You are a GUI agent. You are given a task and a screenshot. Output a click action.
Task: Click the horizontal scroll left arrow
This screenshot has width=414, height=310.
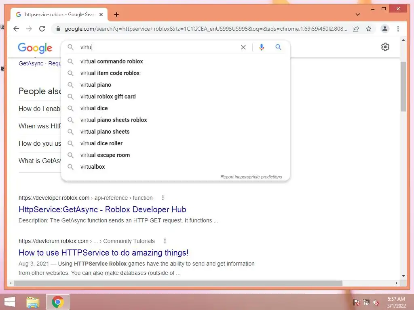click(x=11, y=283)
